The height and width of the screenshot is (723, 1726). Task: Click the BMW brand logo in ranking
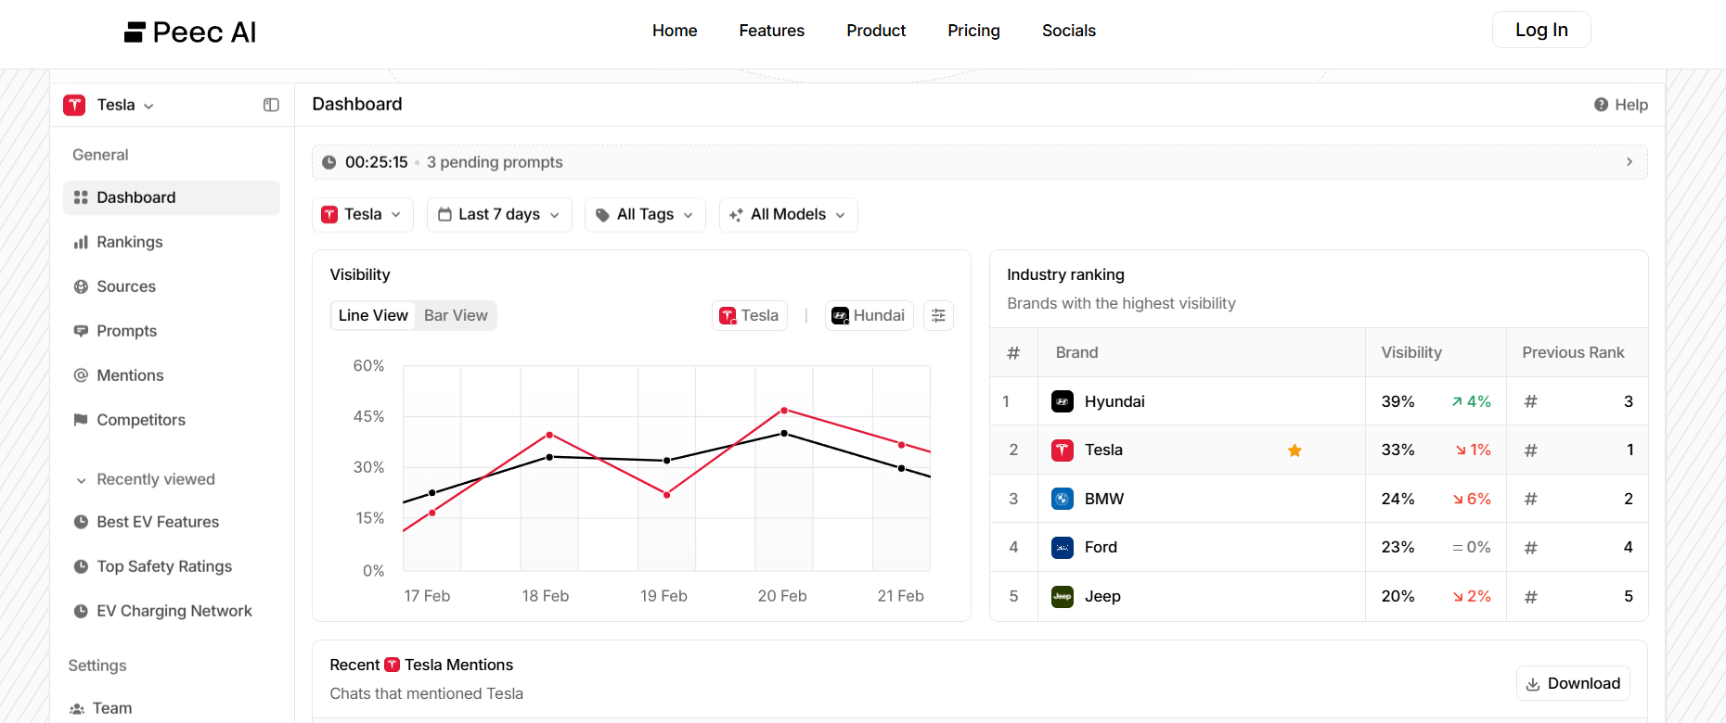click(1063, 499)
